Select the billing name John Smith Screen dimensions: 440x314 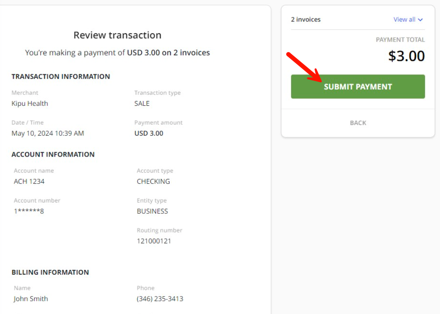31,299
